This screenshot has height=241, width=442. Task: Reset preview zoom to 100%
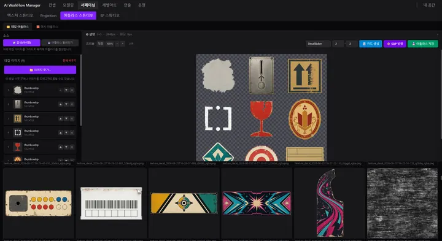point(110,44)
